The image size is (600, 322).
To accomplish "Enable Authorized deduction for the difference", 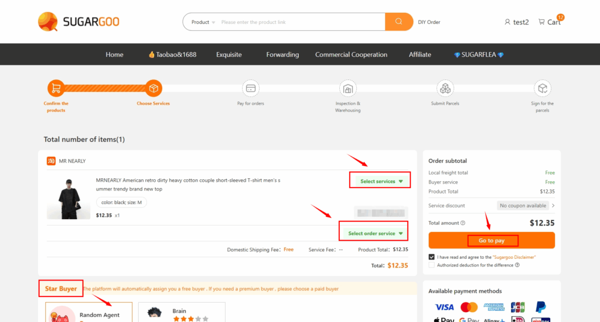I will coord(432,265).
